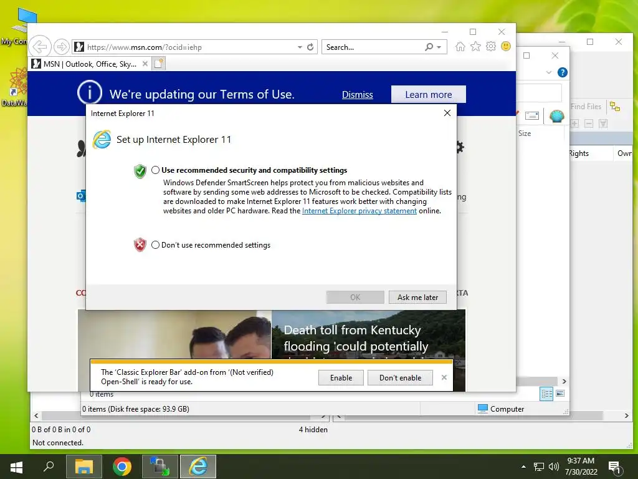Screen dimensions: 638x479
Task: Click the teal shell icon in Explorer toolbar
Action: [556, 116]
